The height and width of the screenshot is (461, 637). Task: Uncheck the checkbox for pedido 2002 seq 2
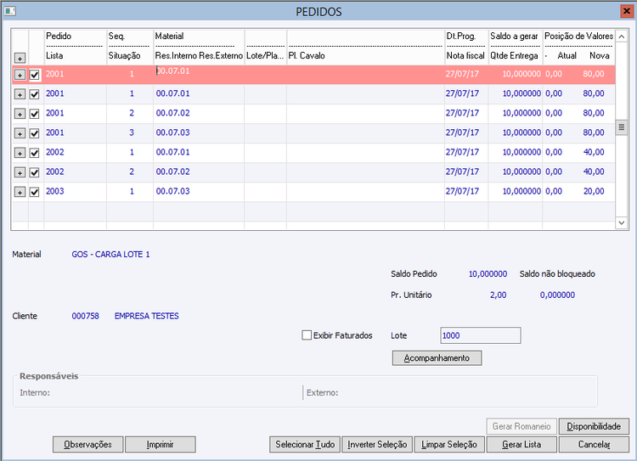coord(35,172)
